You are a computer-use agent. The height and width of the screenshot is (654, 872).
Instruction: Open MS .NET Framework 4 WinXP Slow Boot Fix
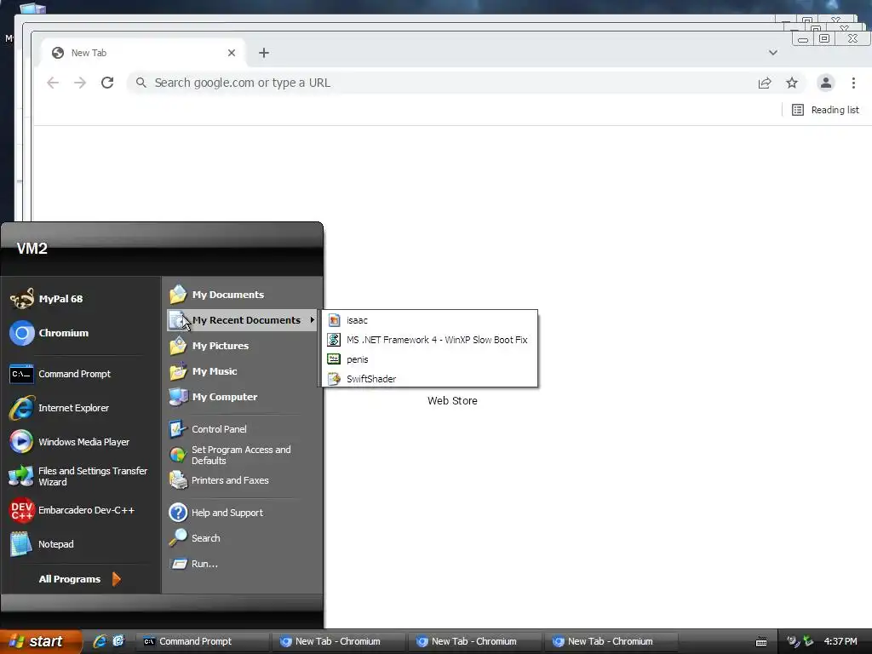click(429, 340)
